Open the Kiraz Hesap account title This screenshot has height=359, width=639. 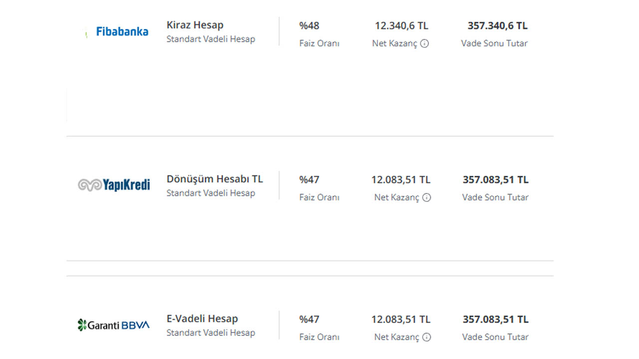point(195,25)
